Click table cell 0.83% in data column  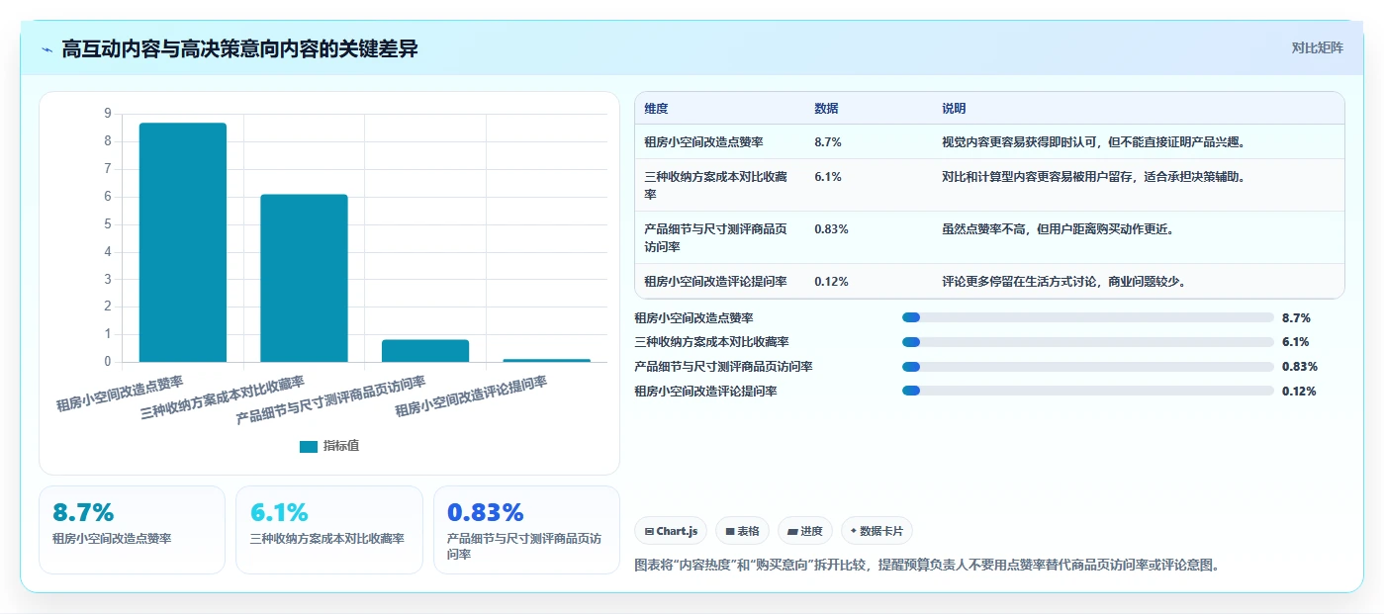(831, 229)
